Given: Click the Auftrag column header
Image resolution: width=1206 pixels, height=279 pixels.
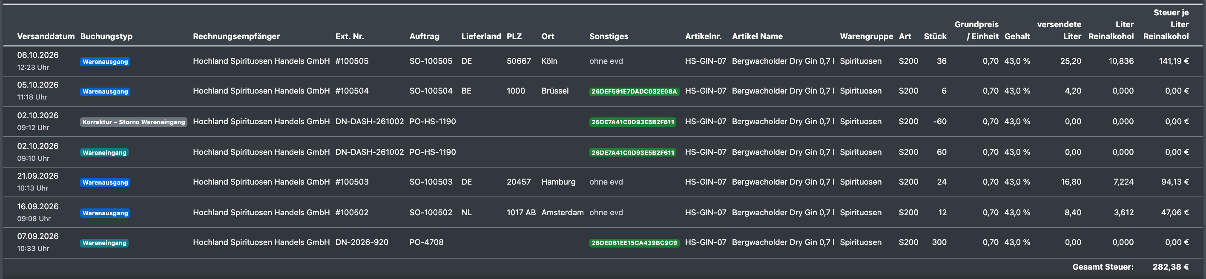Looking at the screenshot, I should point(425,37).
